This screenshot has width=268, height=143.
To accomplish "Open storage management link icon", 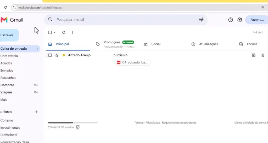I will [x=78, y=127].
